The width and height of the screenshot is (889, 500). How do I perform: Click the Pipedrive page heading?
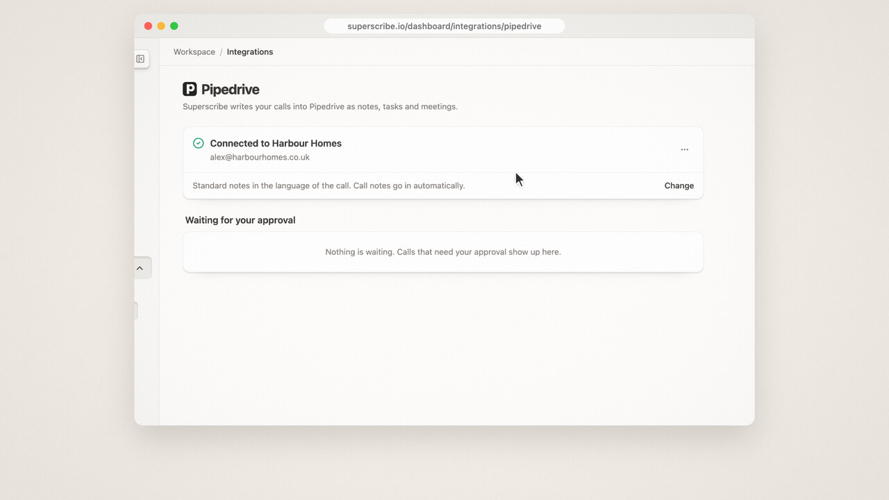pos(231,89)
